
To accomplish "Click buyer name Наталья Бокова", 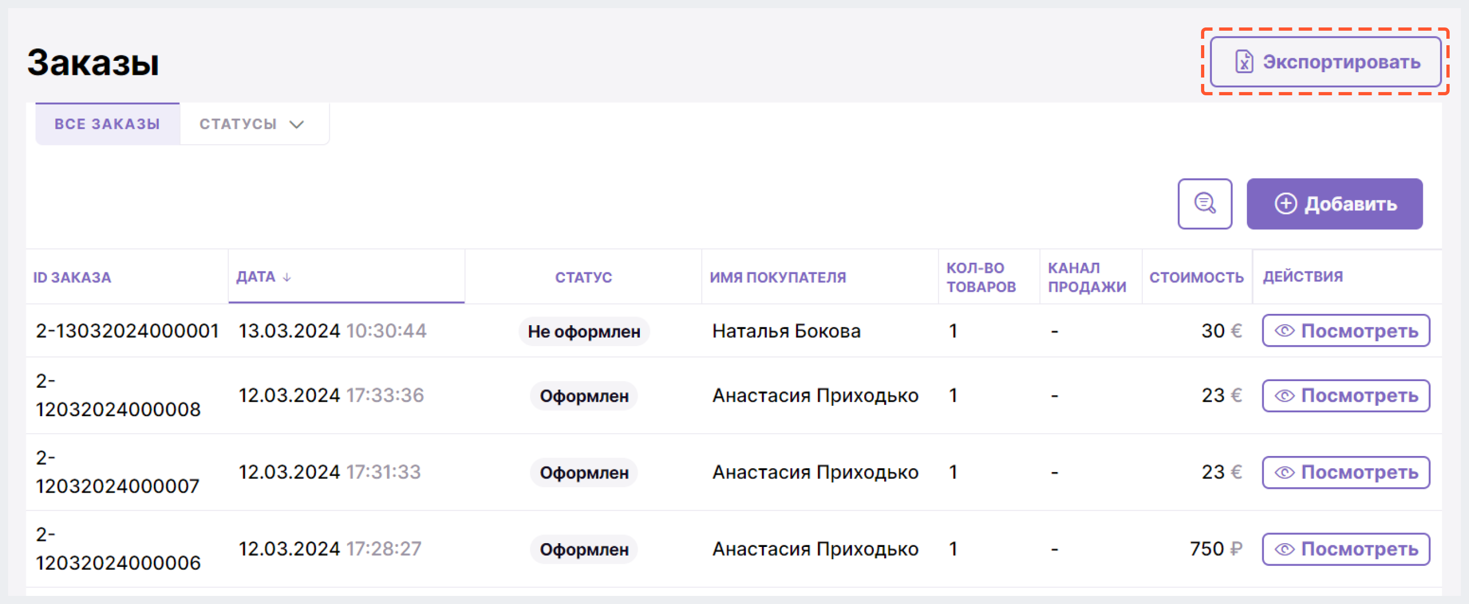I will [786, 331].
